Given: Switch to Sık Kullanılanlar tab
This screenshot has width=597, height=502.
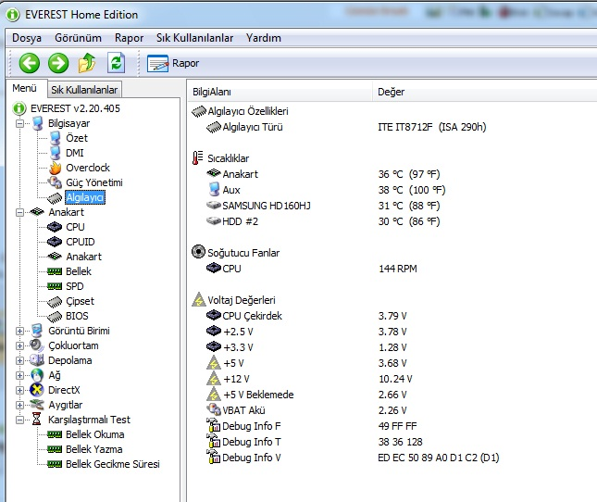Looking at the screenshot, I should tap(84, 90).
